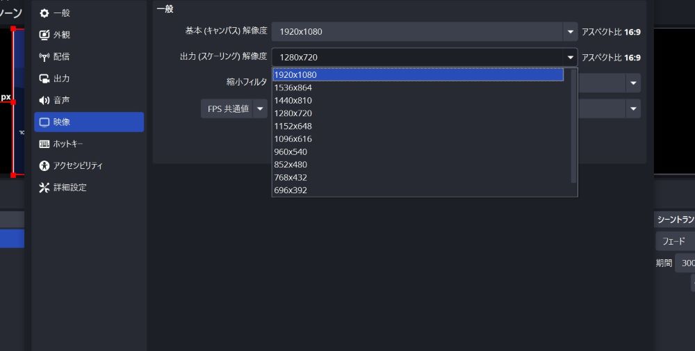The width and height of the screenshot is (695, 351).
Task: Choose 1440x810 from the resolution list
Action: [x=418, y=101]
